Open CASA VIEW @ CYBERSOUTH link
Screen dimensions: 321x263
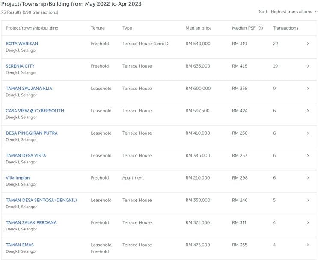click(35, 111)
